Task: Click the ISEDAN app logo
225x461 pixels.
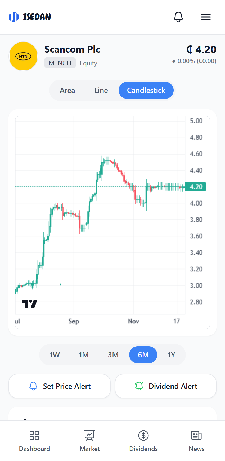Action: click(30, 17)
